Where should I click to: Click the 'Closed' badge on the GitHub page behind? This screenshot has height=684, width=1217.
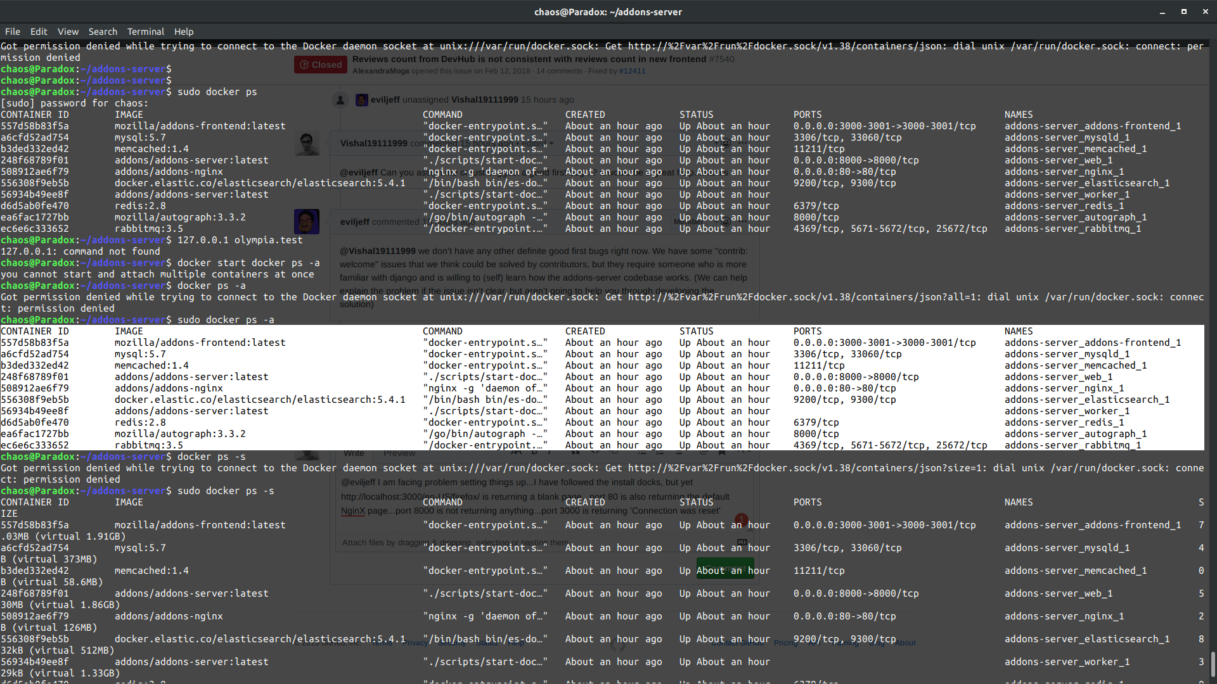[x=321, y=65]
